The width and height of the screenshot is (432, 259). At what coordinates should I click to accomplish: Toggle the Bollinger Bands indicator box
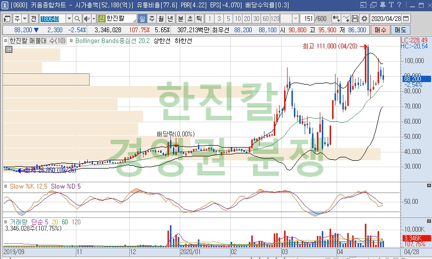click(72, 41)
